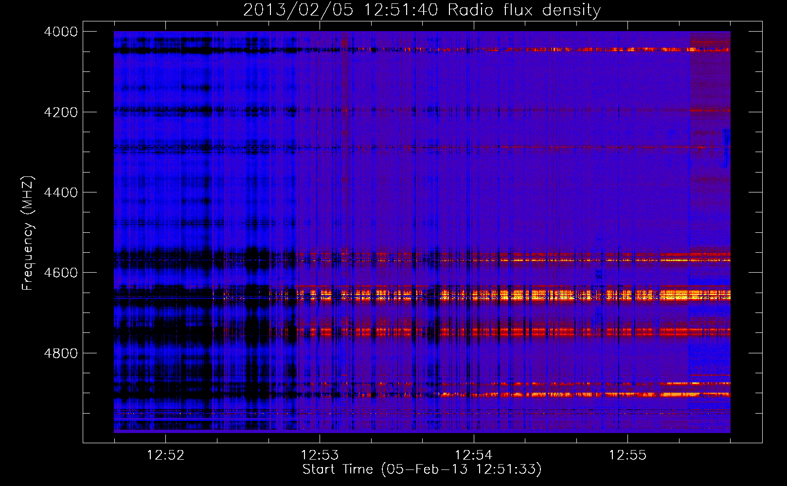Click the '4800' frequency axis label
Screen dimensions: 787x486
[61, 353]
